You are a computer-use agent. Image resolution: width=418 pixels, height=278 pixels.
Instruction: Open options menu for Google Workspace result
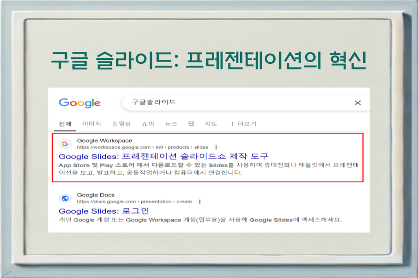point(216,147)
